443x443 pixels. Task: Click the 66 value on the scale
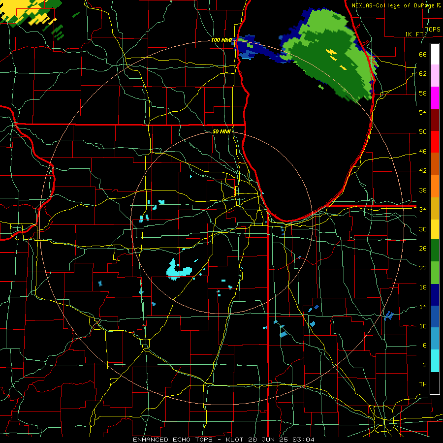[x=423, y=54]
